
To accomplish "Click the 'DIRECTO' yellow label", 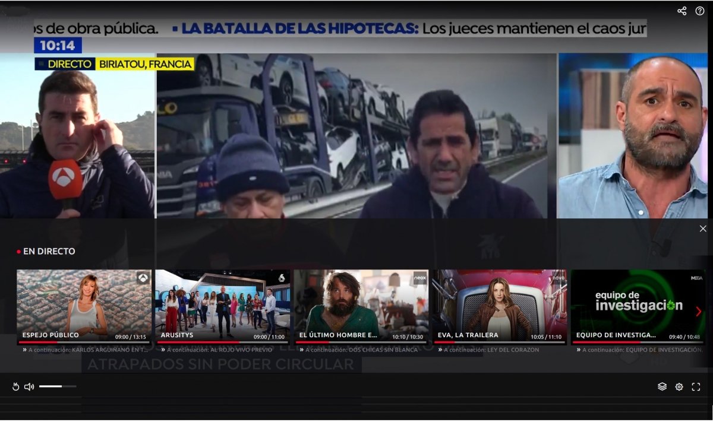I will (70, 64).
